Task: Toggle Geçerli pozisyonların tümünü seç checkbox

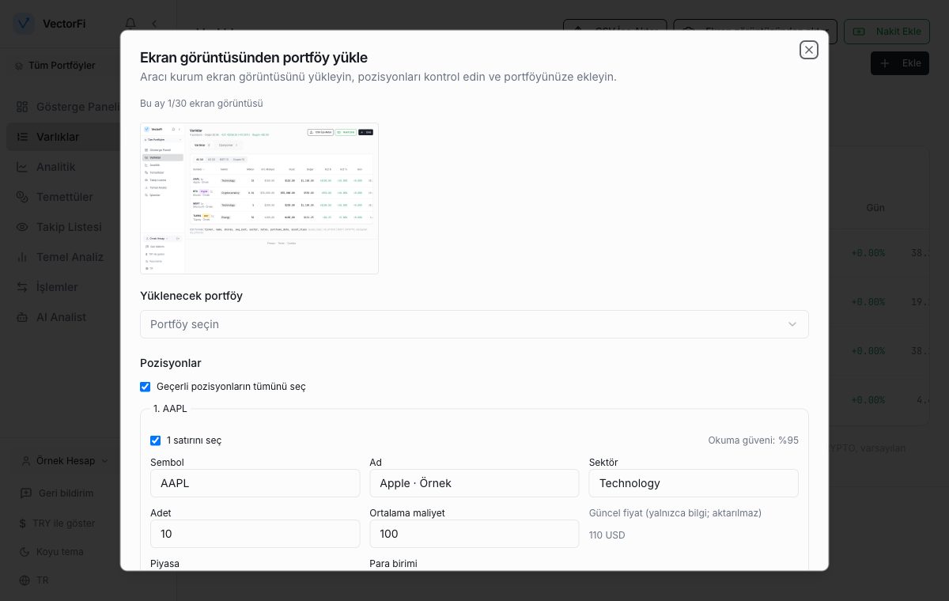Action: (x=145, y=387)
